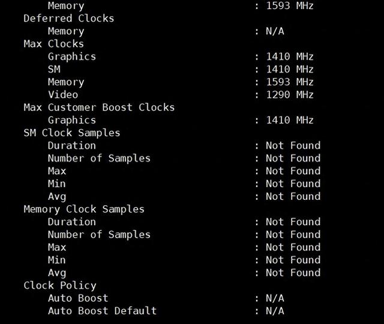Click Avg label under Memory Clock Samples

tap(57, 273)
